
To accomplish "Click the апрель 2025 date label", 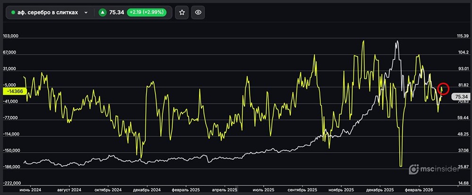I will [x=225, y=189].
